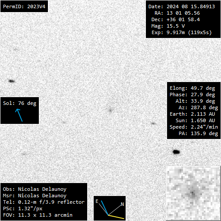The height and width of the screenshot is (221, 221).
Task: Click the Elong 49.7 deg line
Action: 192,88
